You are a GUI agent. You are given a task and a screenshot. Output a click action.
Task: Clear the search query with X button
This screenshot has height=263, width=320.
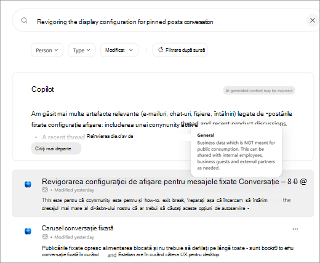(313, 20)
